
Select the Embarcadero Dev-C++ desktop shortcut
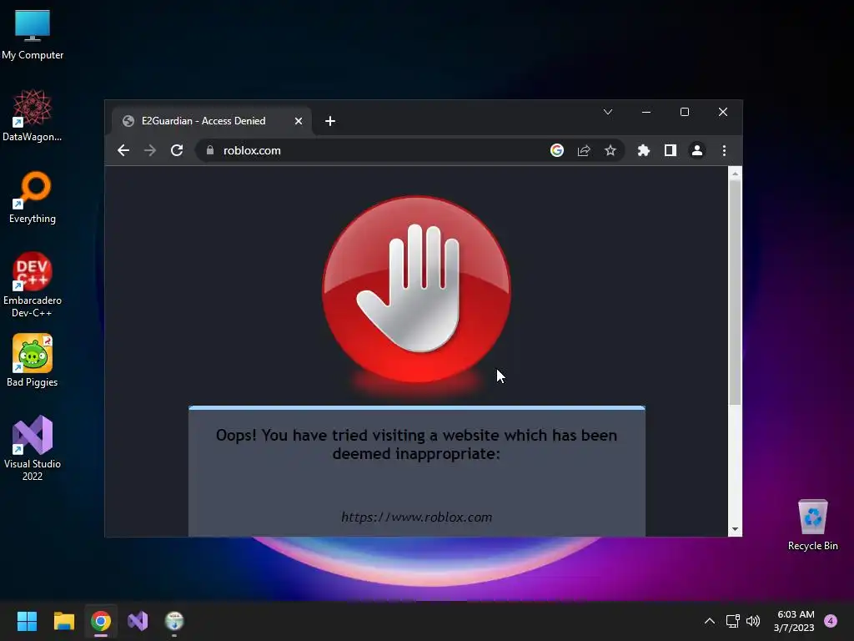pos(33,285)
